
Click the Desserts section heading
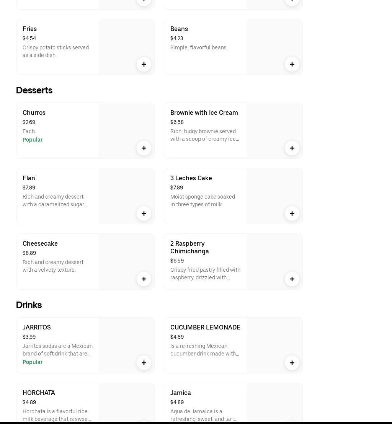pyautogui.click(x=34, y=90)
